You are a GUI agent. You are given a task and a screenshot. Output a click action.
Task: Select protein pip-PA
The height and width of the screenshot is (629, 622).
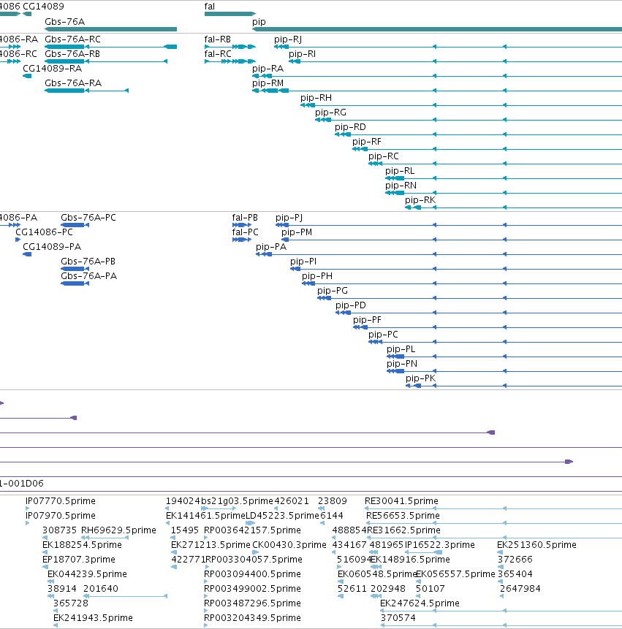tap(271, 247)
